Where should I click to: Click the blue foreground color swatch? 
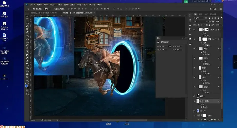pyautogui.click(x=26, y=86)
